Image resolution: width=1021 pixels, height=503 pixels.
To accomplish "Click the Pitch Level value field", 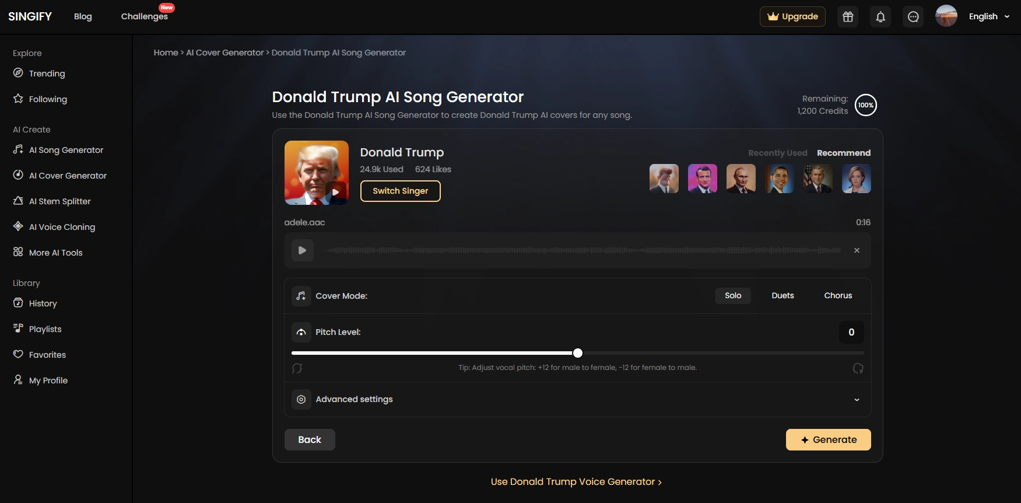I will 851,332.
